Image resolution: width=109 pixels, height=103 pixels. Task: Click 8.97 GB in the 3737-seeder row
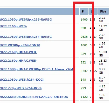[102, 71]
